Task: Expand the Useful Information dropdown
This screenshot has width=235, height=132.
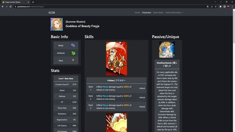Action: click(x=174, y=12)
